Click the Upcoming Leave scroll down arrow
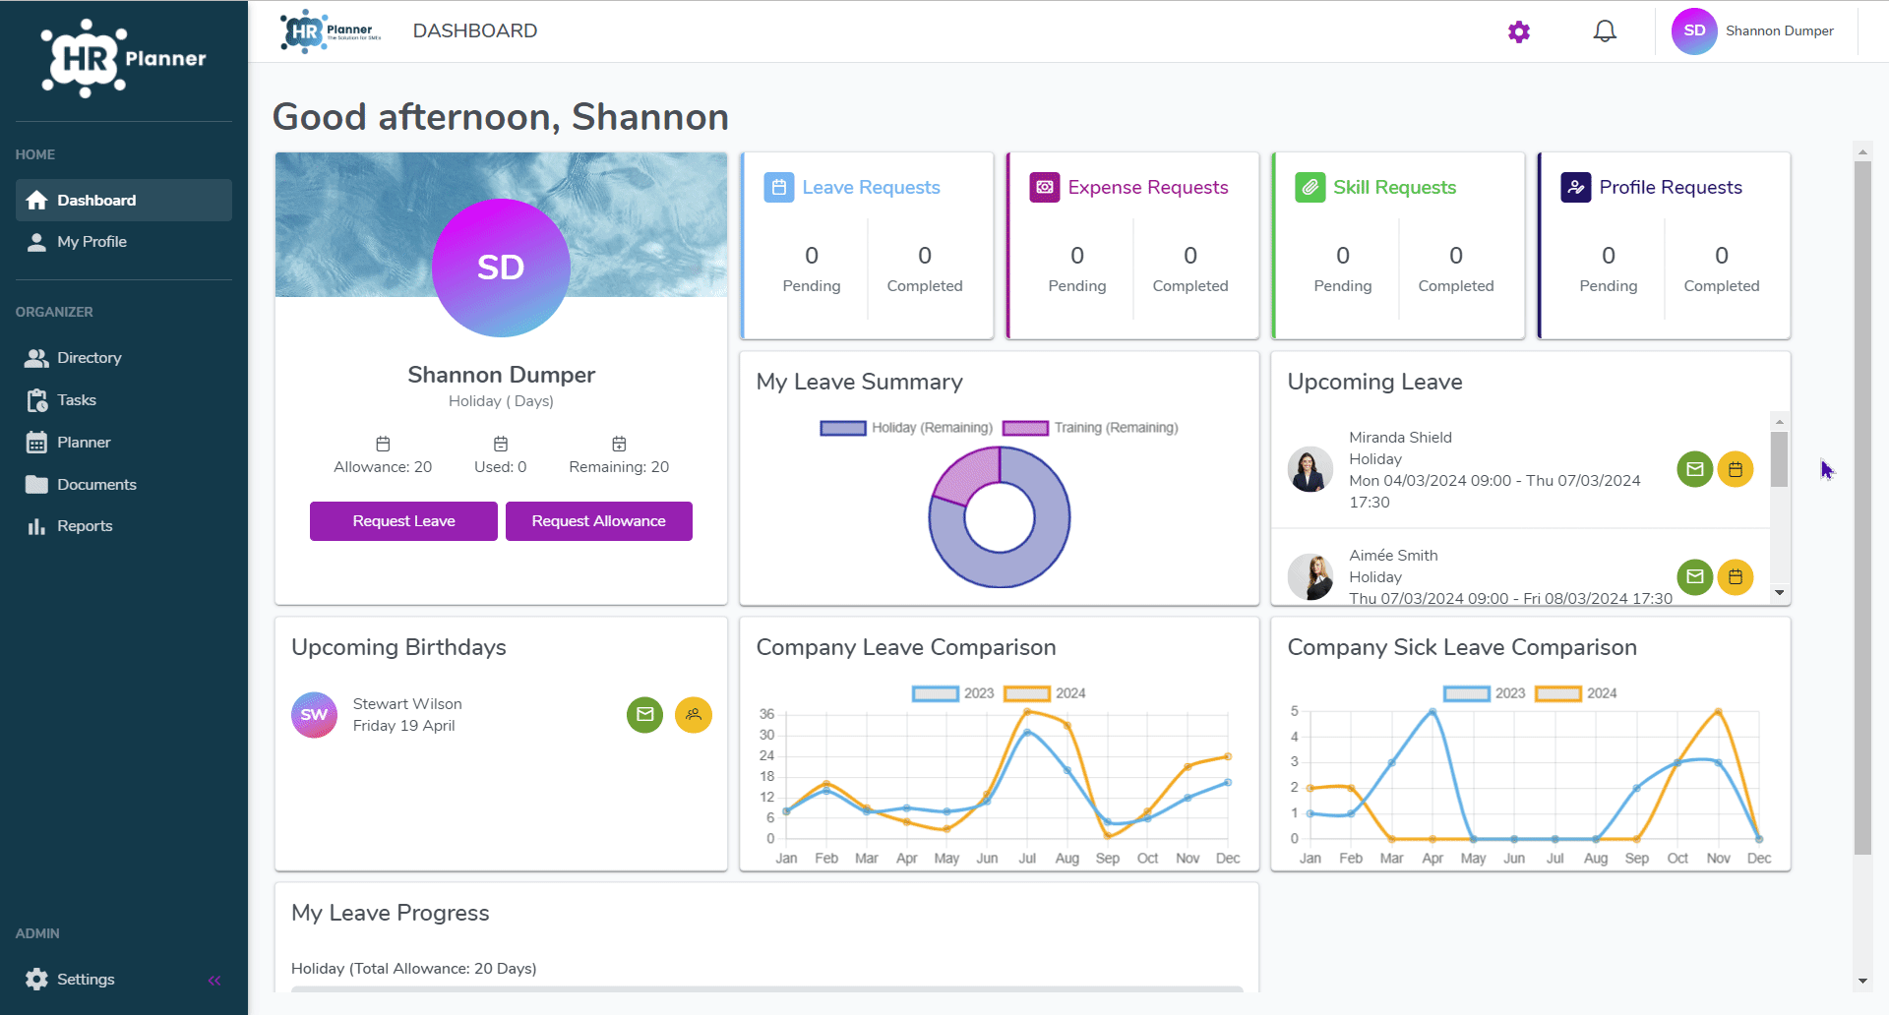The height and width of the screenshot is (1015, 1889). (1779, 593)
